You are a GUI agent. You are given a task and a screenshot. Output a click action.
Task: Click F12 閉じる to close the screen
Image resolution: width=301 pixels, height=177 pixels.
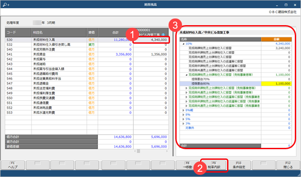click(288, 165)
